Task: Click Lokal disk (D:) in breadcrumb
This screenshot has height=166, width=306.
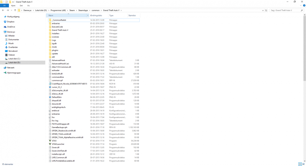Action: (x=41, y=10)
